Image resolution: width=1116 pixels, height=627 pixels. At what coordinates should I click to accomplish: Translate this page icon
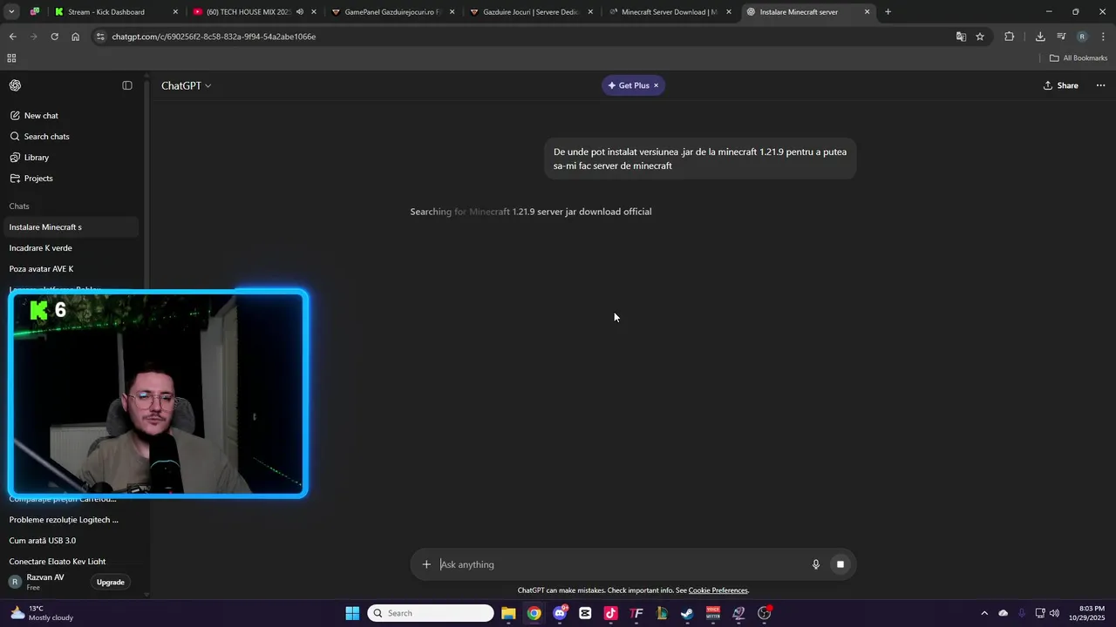point(961,37)
